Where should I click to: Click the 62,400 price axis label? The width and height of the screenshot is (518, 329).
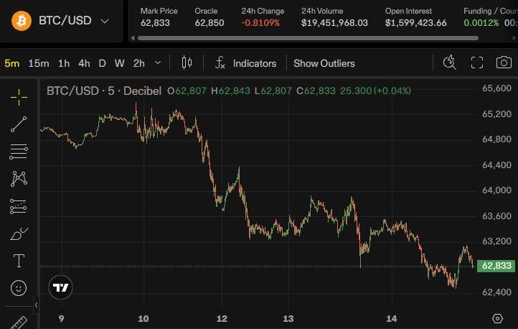pos(497,292)
